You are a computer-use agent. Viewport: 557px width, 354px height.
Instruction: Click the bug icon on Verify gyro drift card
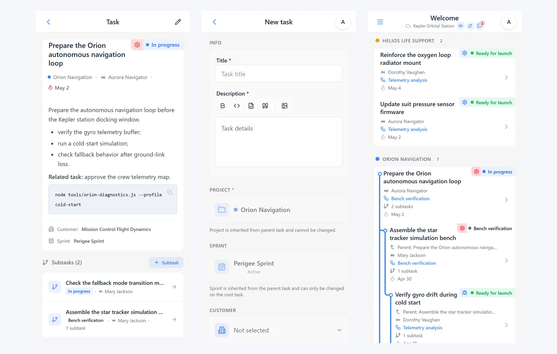click(x=465, y=293)
